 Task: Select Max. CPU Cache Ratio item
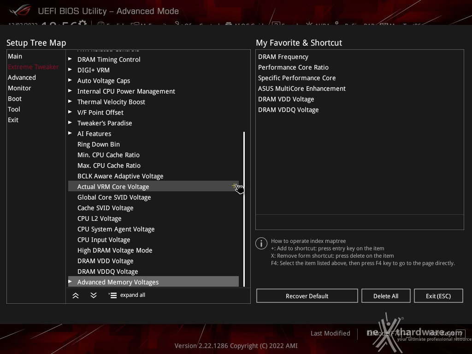153,165
